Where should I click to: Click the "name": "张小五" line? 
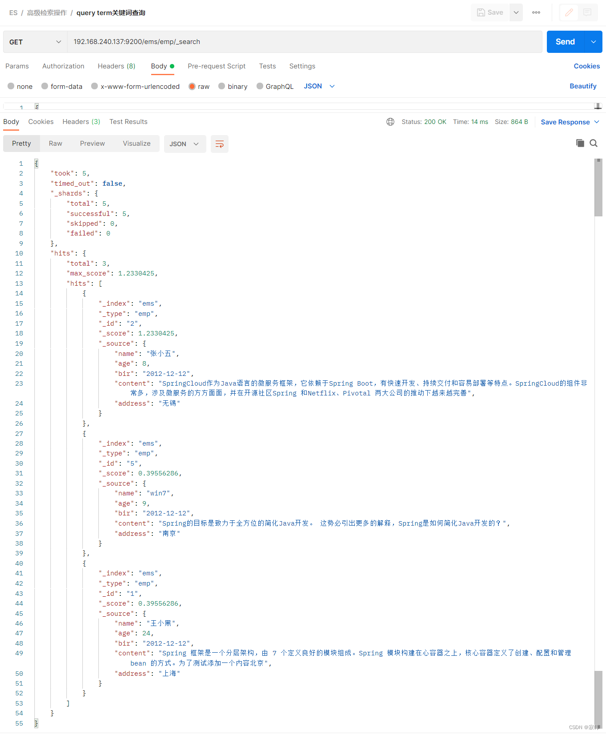147,354
